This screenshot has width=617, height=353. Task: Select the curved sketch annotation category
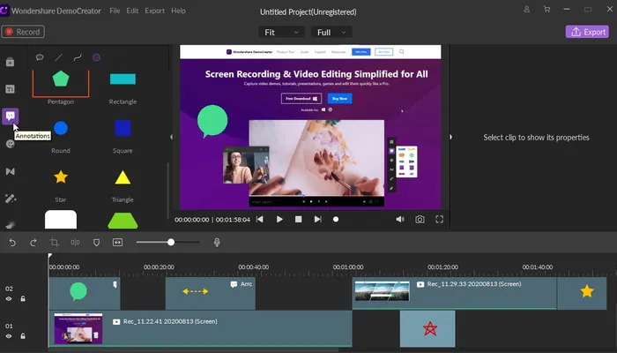point(78,57)
